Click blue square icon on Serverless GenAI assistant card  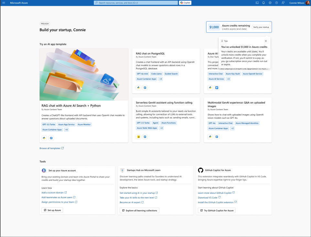(x=145, y=137)
